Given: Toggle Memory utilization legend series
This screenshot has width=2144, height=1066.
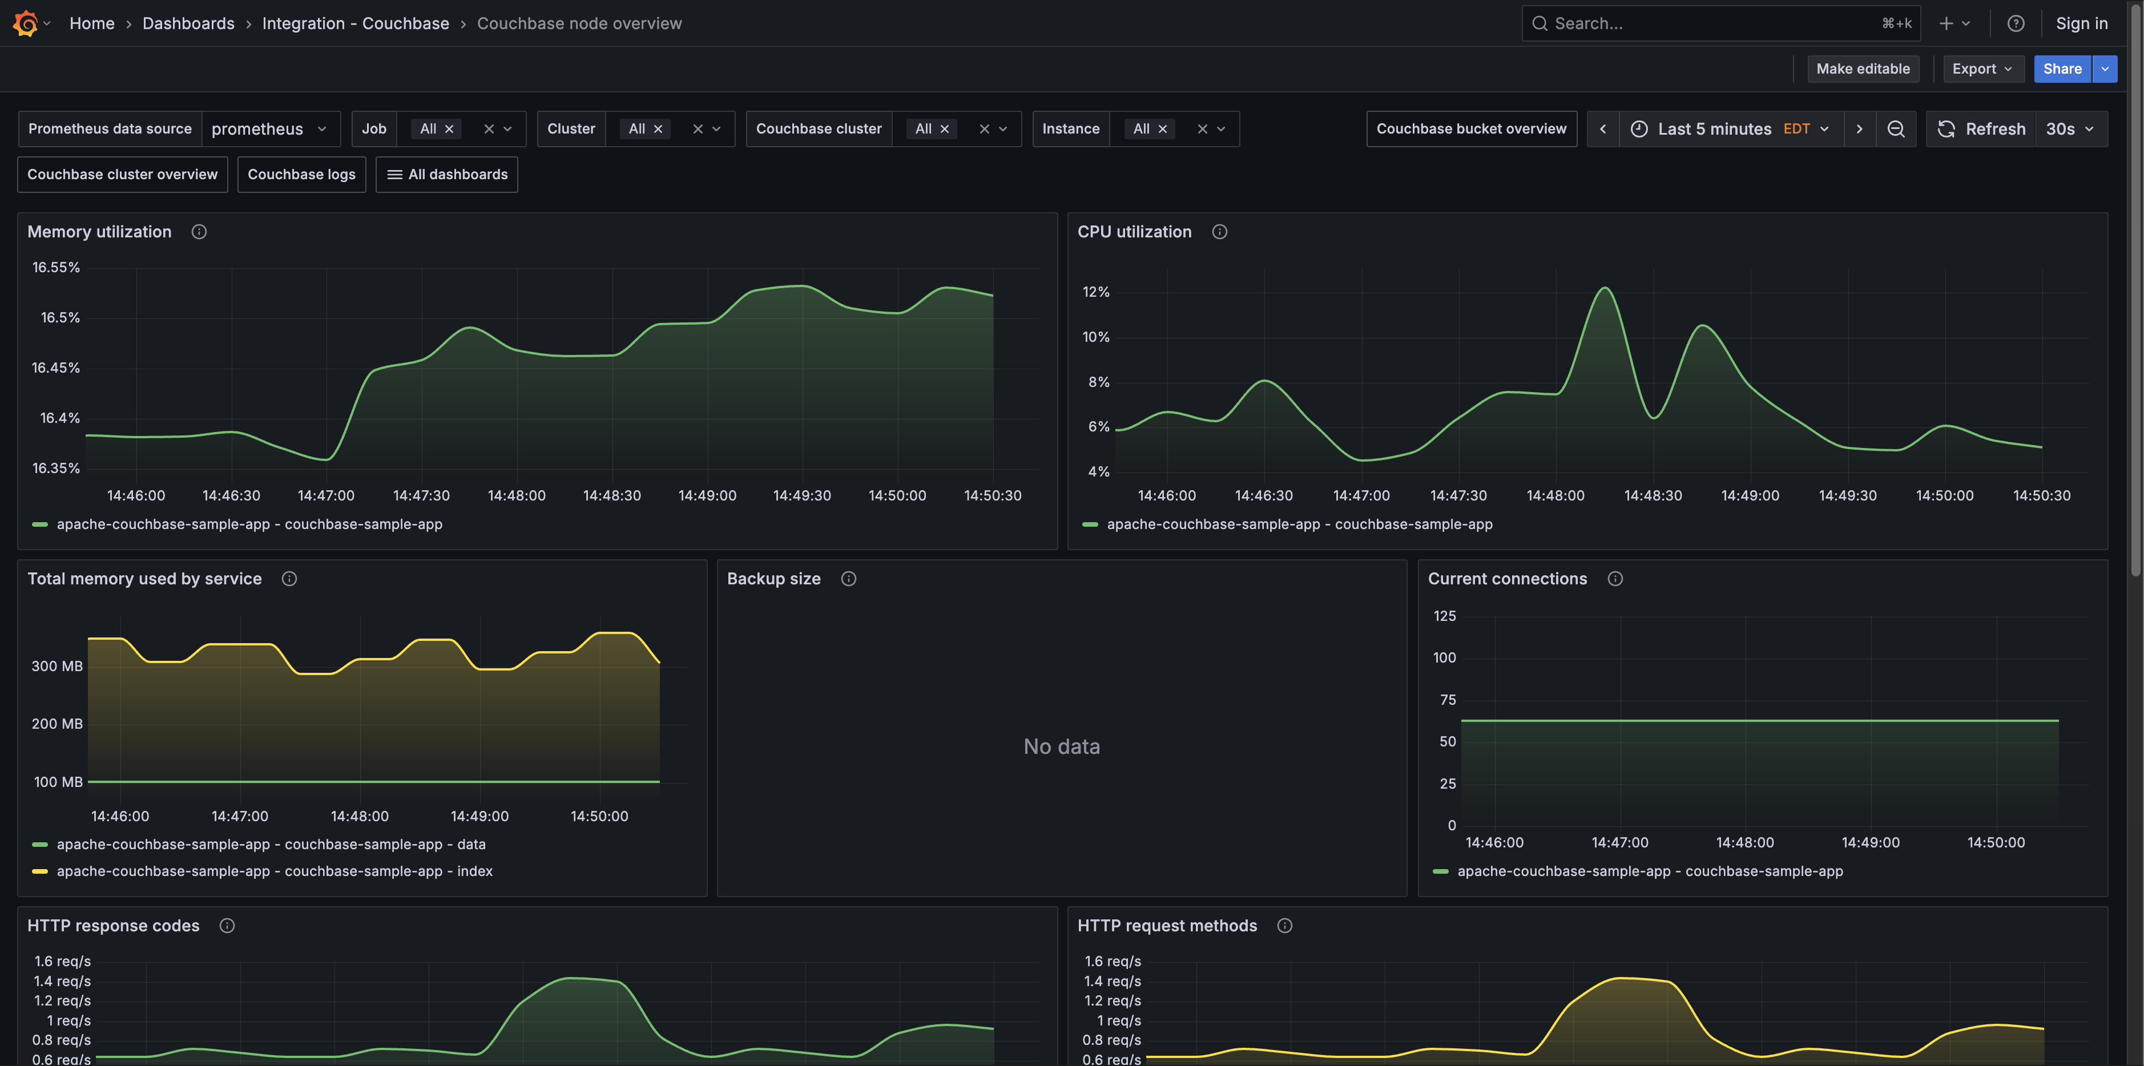Looking at the screenshot, I should point(249,524).
